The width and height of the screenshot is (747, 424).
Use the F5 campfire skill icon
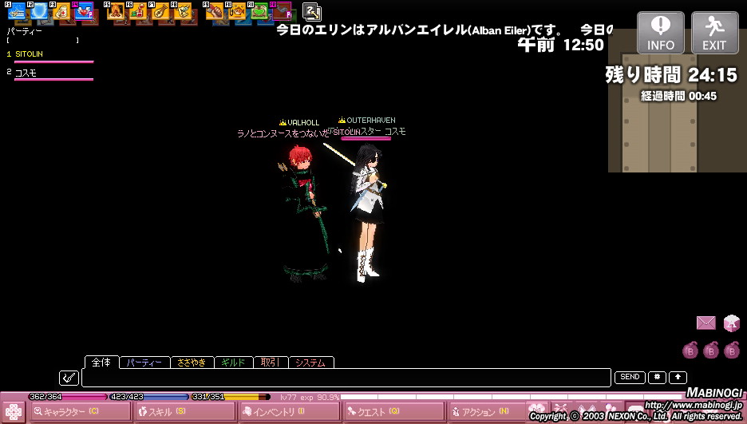[116, 11]
